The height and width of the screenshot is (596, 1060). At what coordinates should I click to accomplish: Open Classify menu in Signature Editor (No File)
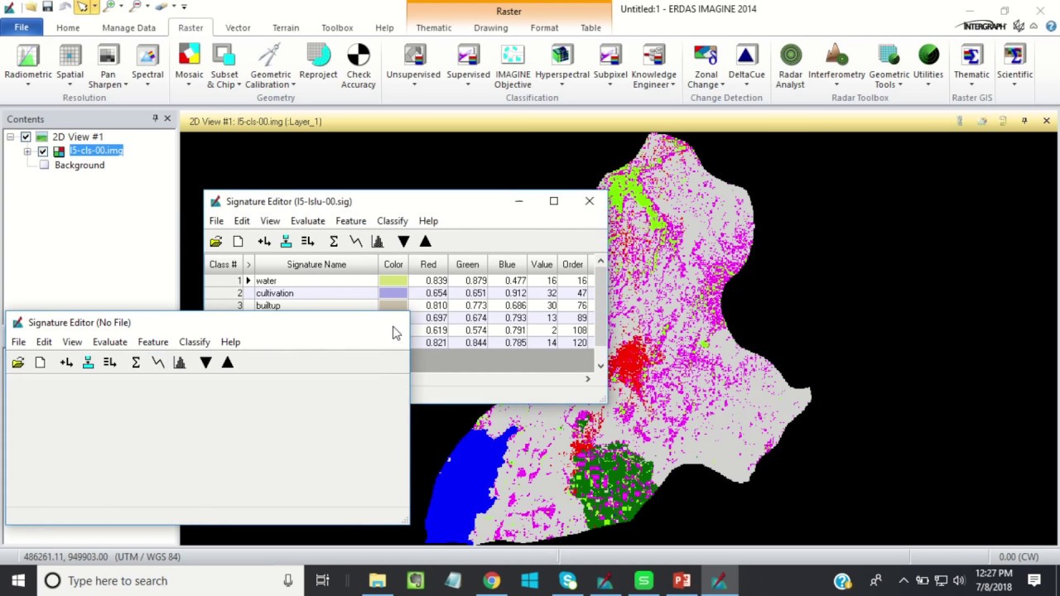tap(195, 342)
